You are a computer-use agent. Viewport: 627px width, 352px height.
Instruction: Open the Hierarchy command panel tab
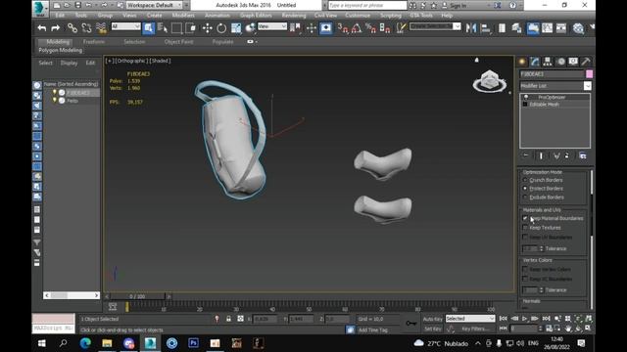tap(548, 62)
